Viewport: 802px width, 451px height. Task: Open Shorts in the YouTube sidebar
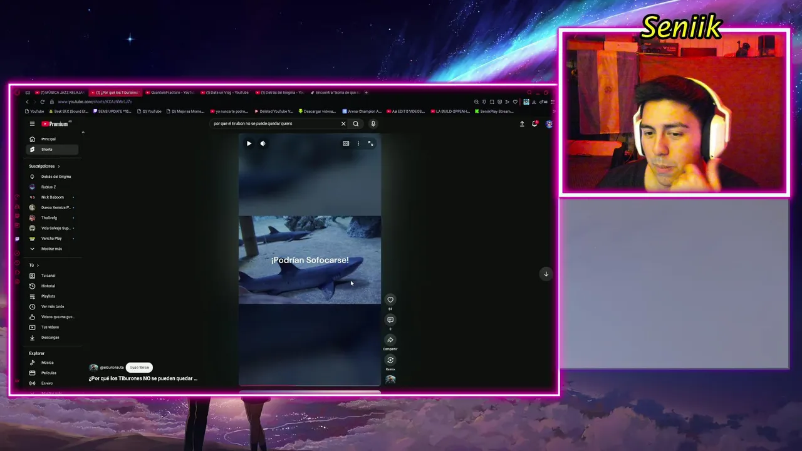coord(53,149)
